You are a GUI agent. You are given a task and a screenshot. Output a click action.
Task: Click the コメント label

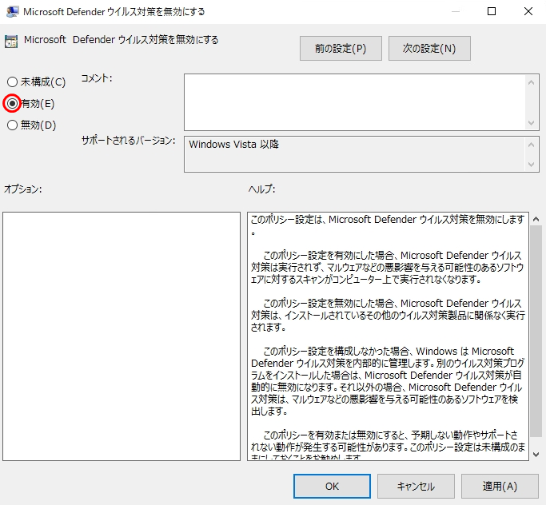(97, 78)
